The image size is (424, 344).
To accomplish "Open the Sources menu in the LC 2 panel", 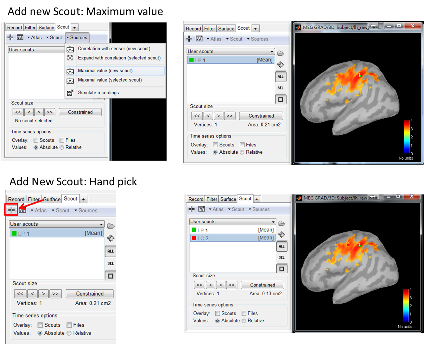I will [x=259, y=209].
